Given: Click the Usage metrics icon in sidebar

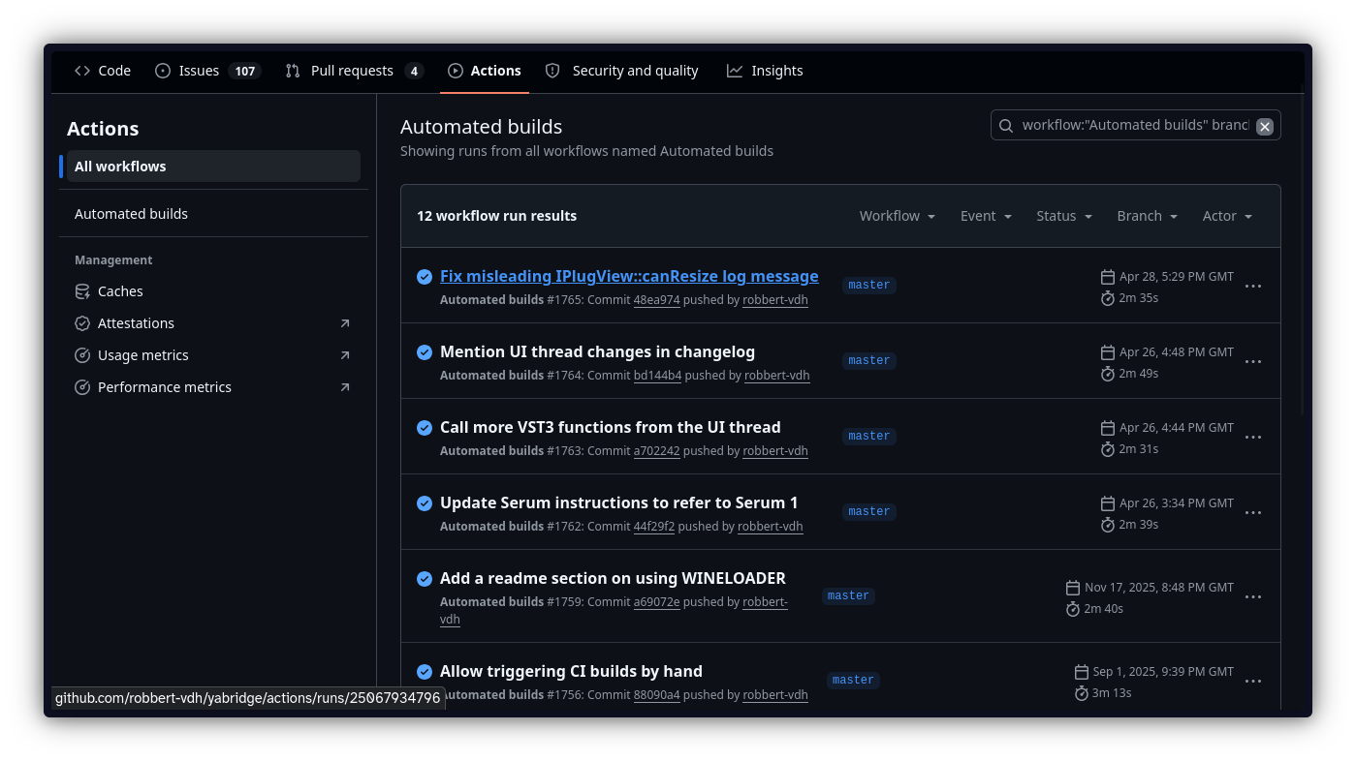Looking at the screenshot, I should point(82,355).
